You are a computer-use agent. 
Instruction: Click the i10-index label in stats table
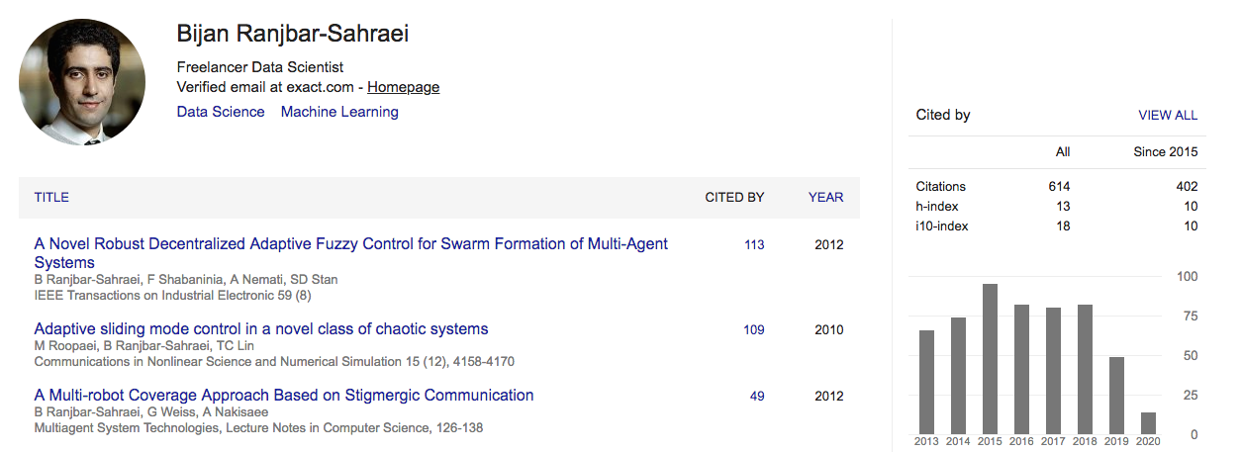click(x=942, y=226)
